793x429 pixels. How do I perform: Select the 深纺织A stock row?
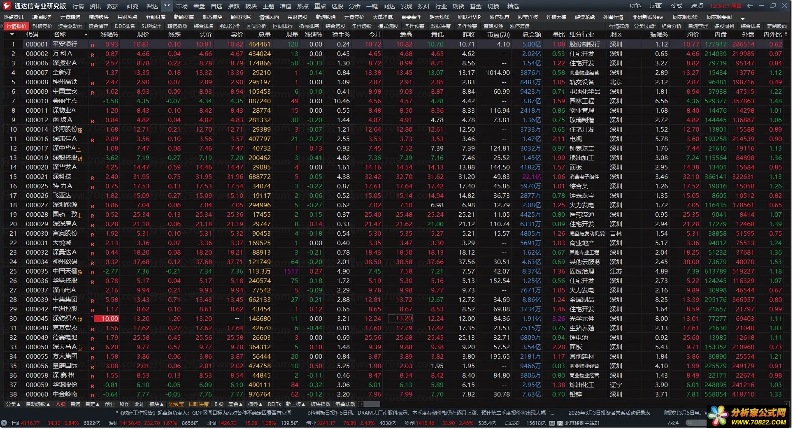(x=65, y=319)
